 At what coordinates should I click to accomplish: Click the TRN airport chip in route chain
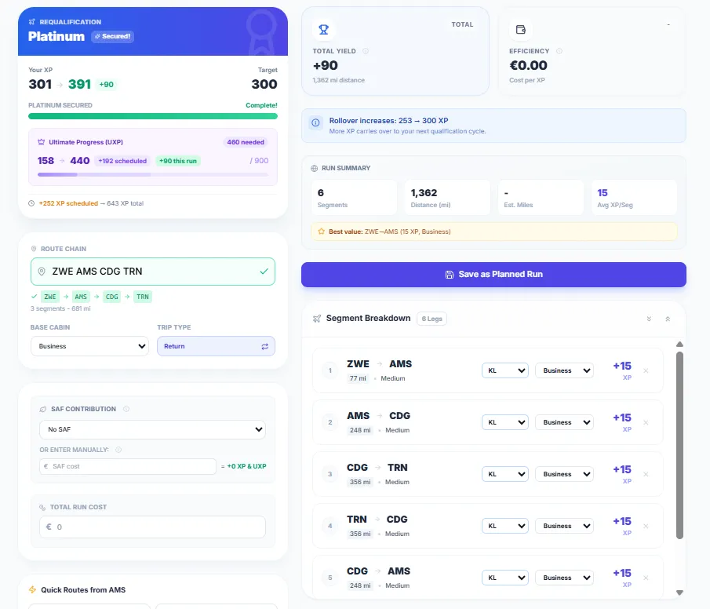pos(142,297)
